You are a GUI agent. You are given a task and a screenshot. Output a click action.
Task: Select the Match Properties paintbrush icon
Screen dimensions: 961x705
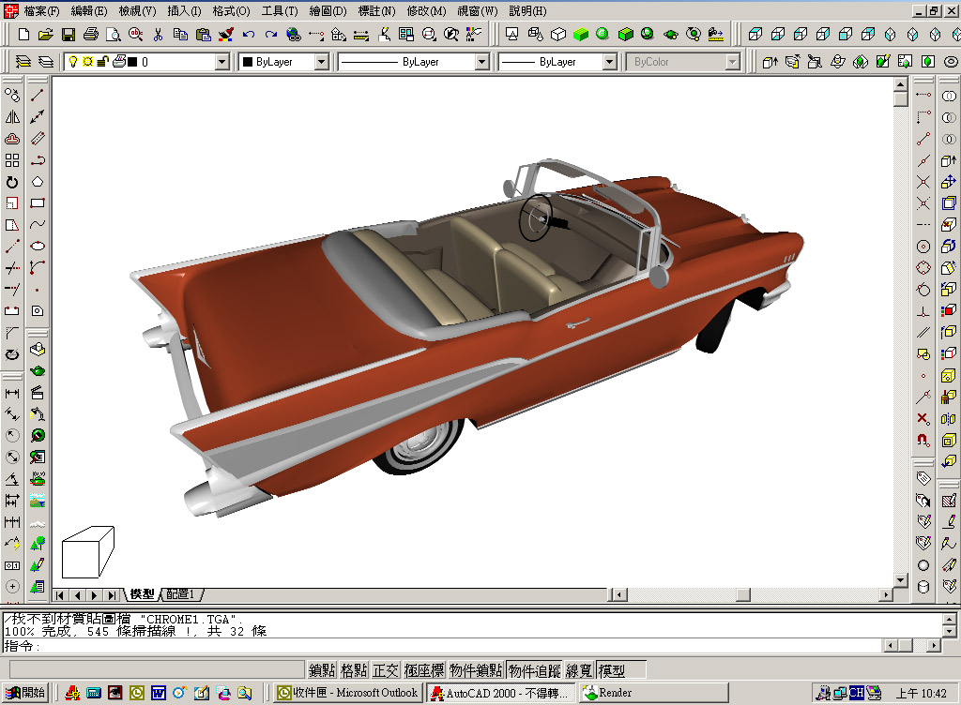[x=225, y=35]
